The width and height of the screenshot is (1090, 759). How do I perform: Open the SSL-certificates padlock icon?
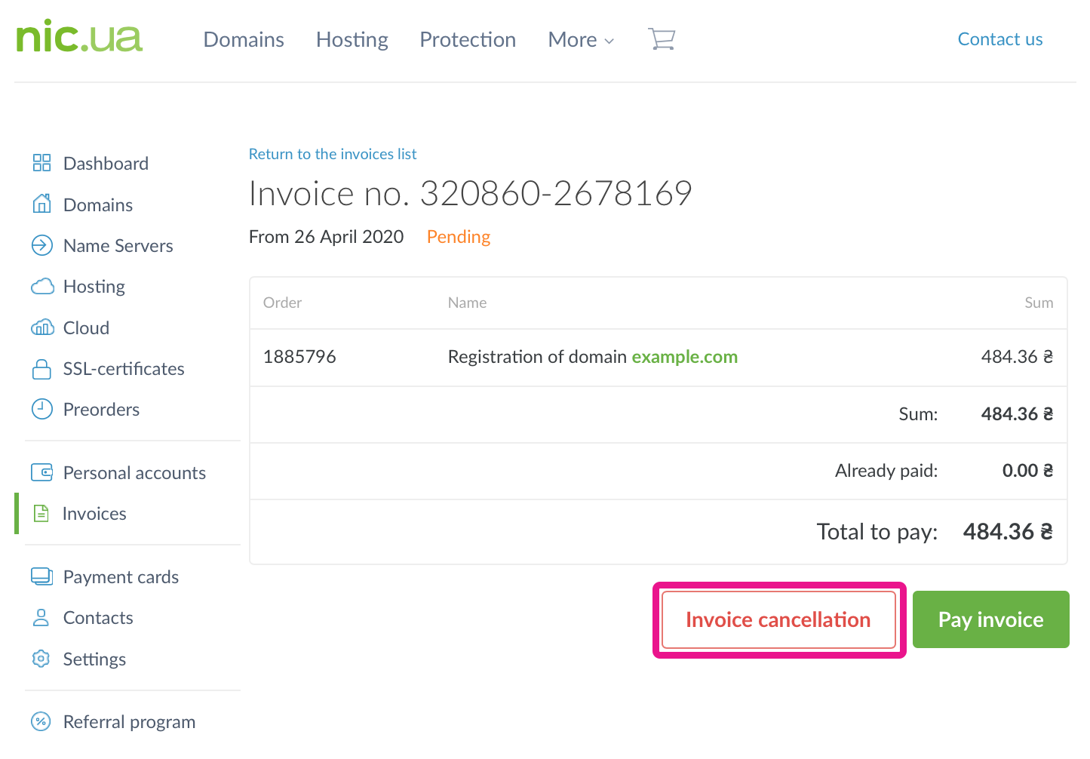41,369
